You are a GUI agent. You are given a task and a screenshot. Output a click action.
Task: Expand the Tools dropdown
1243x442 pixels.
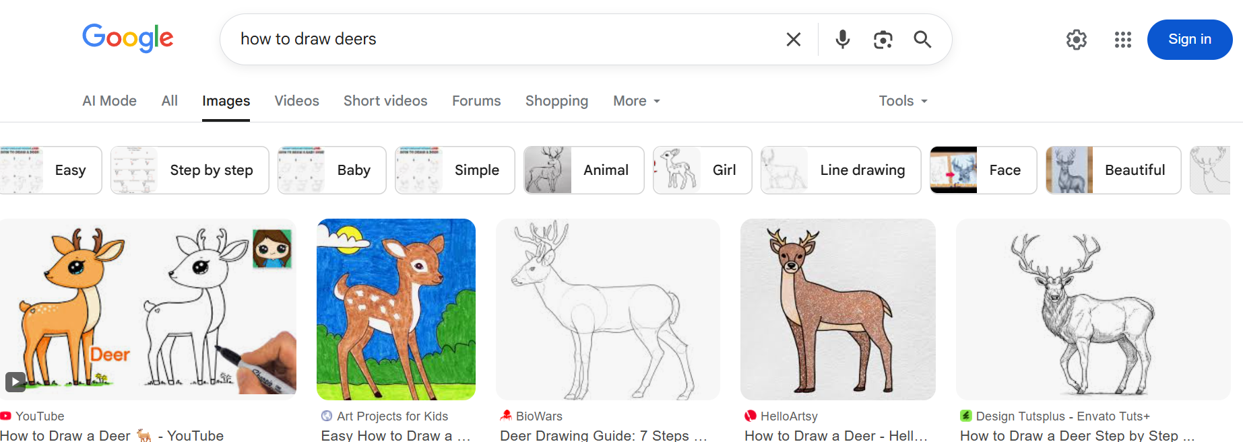[903, 101]
